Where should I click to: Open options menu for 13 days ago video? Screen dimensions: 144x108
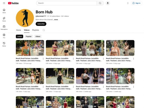73,87
